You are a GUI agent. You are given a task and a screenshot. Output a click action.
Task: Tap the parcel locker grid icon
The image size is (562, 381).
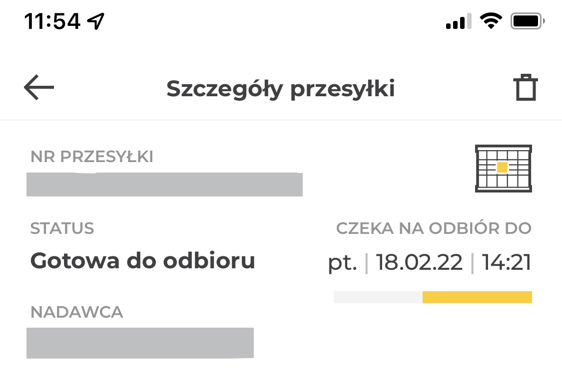503,168
